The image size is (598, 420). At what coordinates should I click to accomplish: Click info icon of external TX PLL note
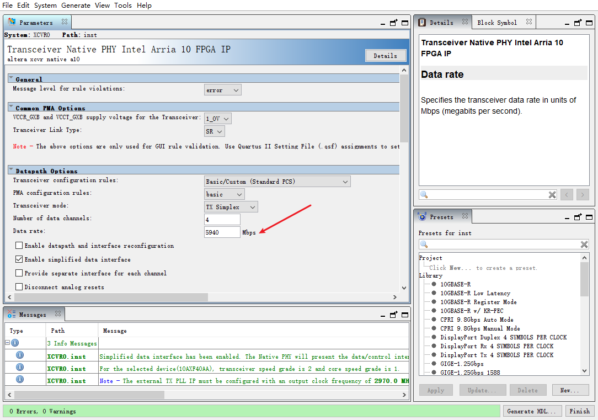tap(20, 380)
